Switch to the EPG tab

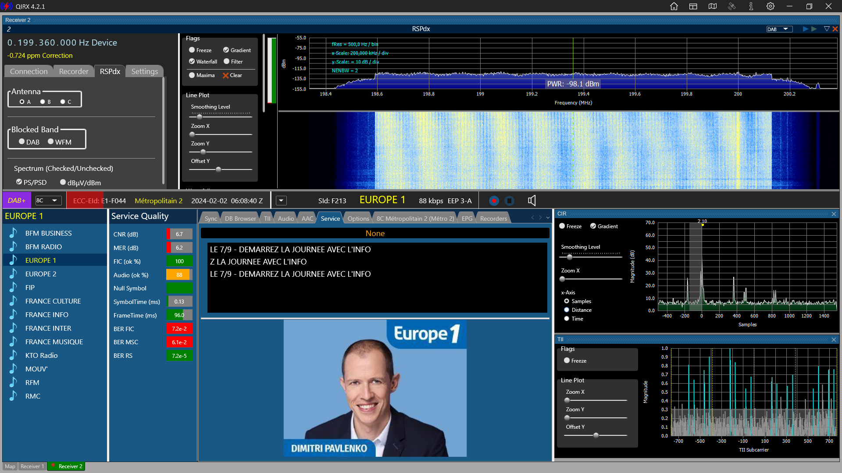tap(467, 219)
